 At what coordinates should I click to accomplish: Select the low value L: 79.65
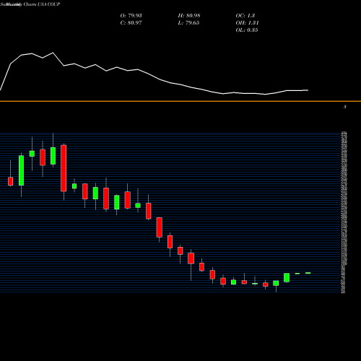pyautogui.click(x=188, y=23)
